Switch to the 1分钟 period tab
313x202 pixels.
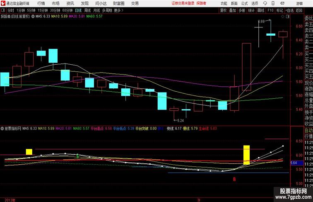[x=21, y=10]
